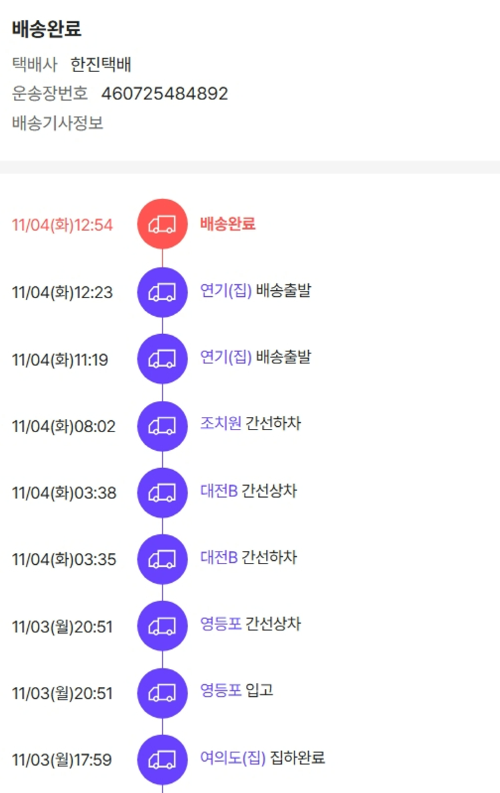Image resolution: width=500 pixels, height=793 pixels.
Task: Click the 배송기사정보 label
Action: (x=58, y=123)
